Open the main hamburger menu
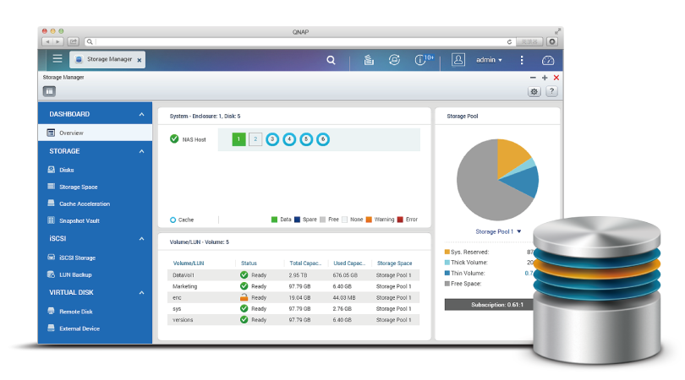 (57, 59)
